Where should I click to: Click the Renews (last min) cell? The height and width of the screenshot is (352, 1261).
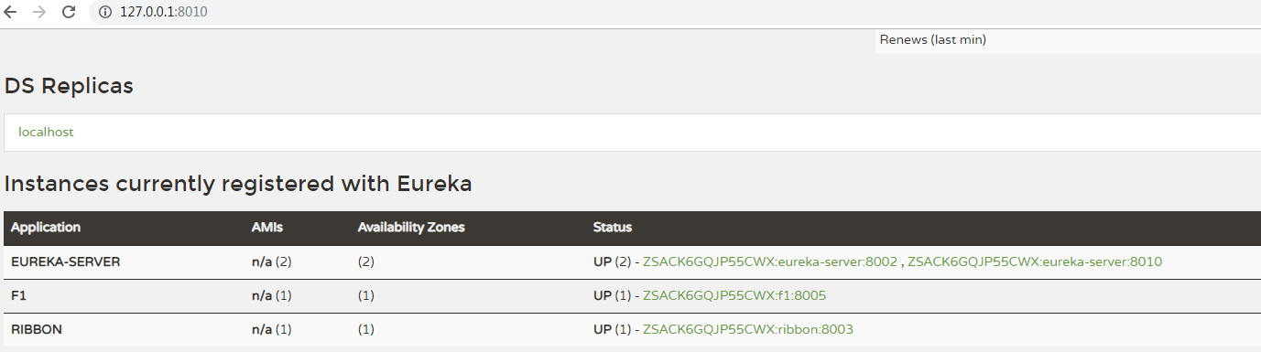click(1068, 40)
